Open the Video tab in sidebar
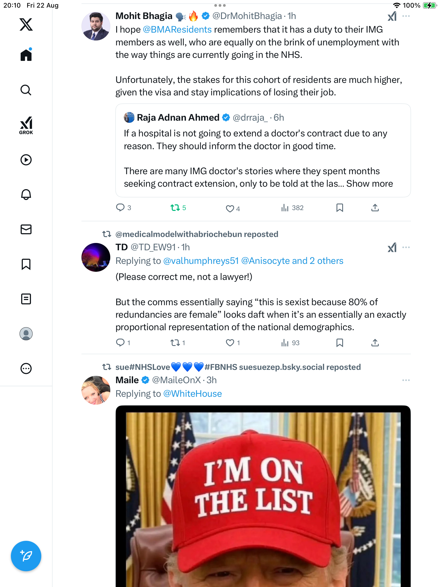Viewport: 440px width, 587px height. click(26, 160)
